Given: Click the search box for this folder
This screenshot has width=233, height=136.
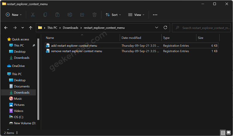Looking at the screenshot, I should point(201,28).
